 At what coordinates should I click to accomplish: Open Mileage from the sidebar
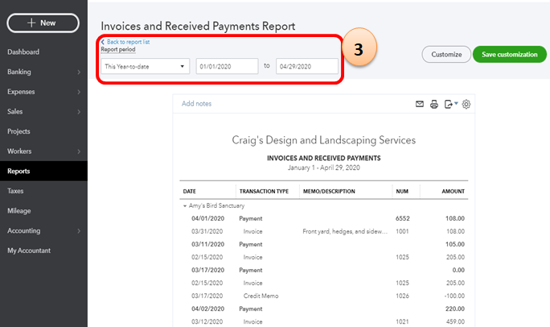19,211
